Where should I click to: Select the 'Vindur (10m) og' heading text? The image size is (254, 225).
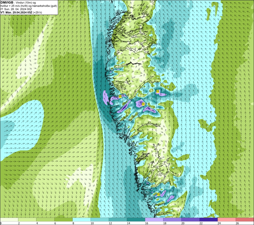(x=26, y=3)
